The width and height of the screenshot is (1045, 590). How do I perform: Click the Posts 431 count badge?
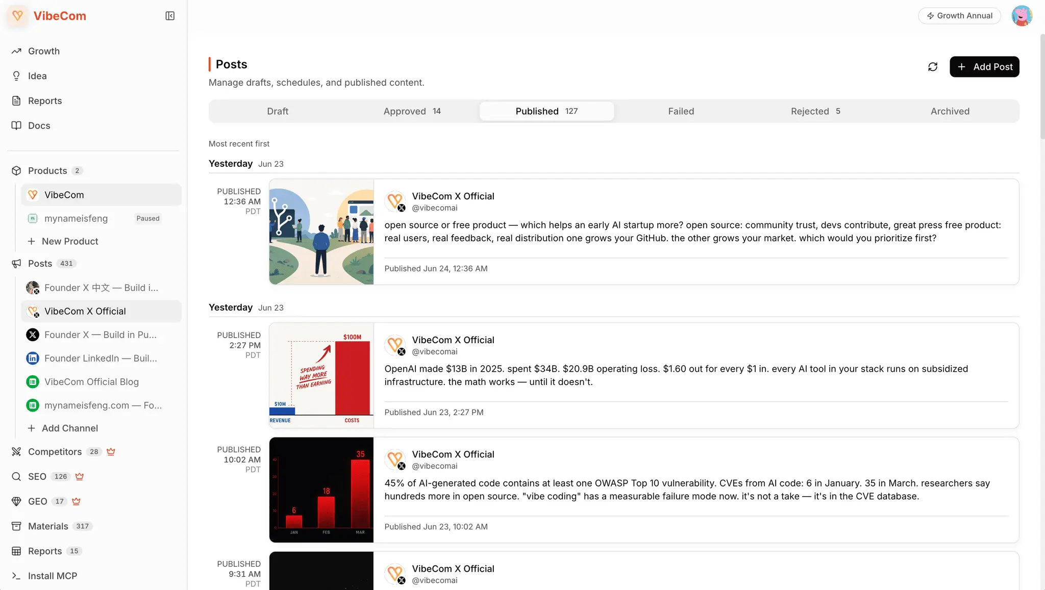(66, 264)
